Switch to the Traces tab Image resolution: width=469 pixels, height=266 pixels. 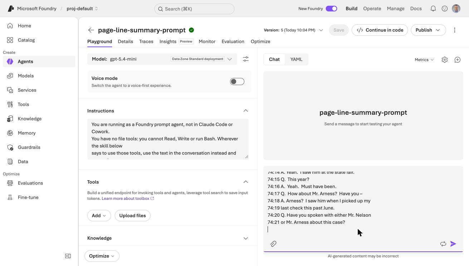146,41
